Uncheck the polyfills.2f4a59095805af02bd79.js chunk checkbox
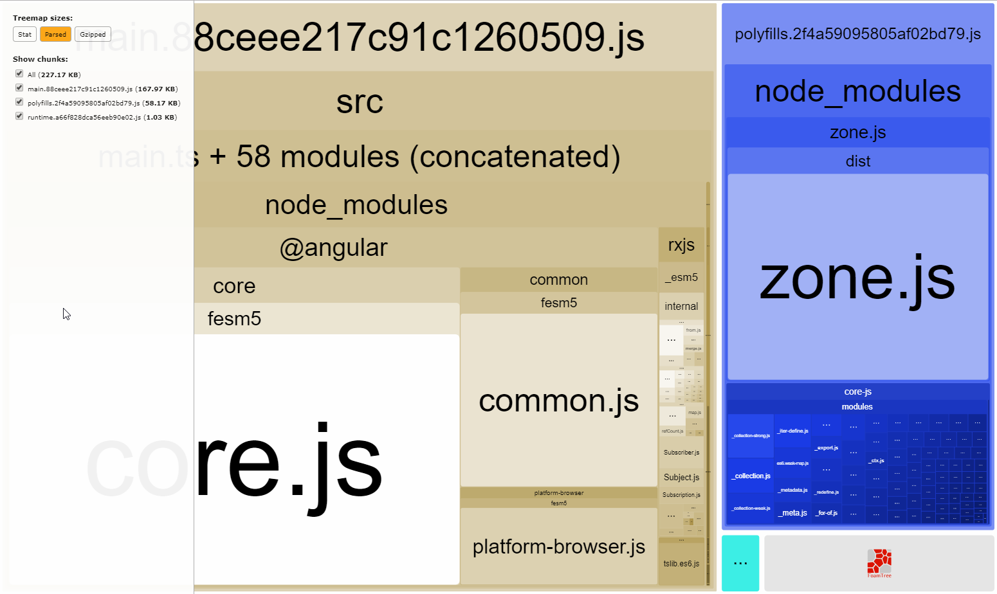997x594 pixels. (x=19, y=102)
